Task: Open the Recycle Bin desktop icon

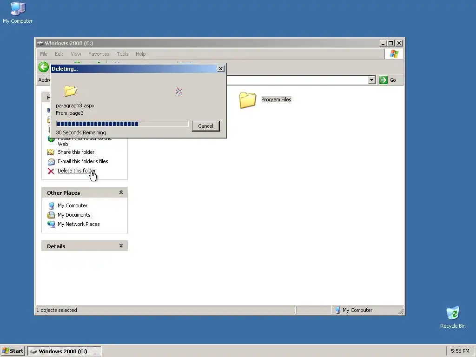Action: (x=453, y=317)
